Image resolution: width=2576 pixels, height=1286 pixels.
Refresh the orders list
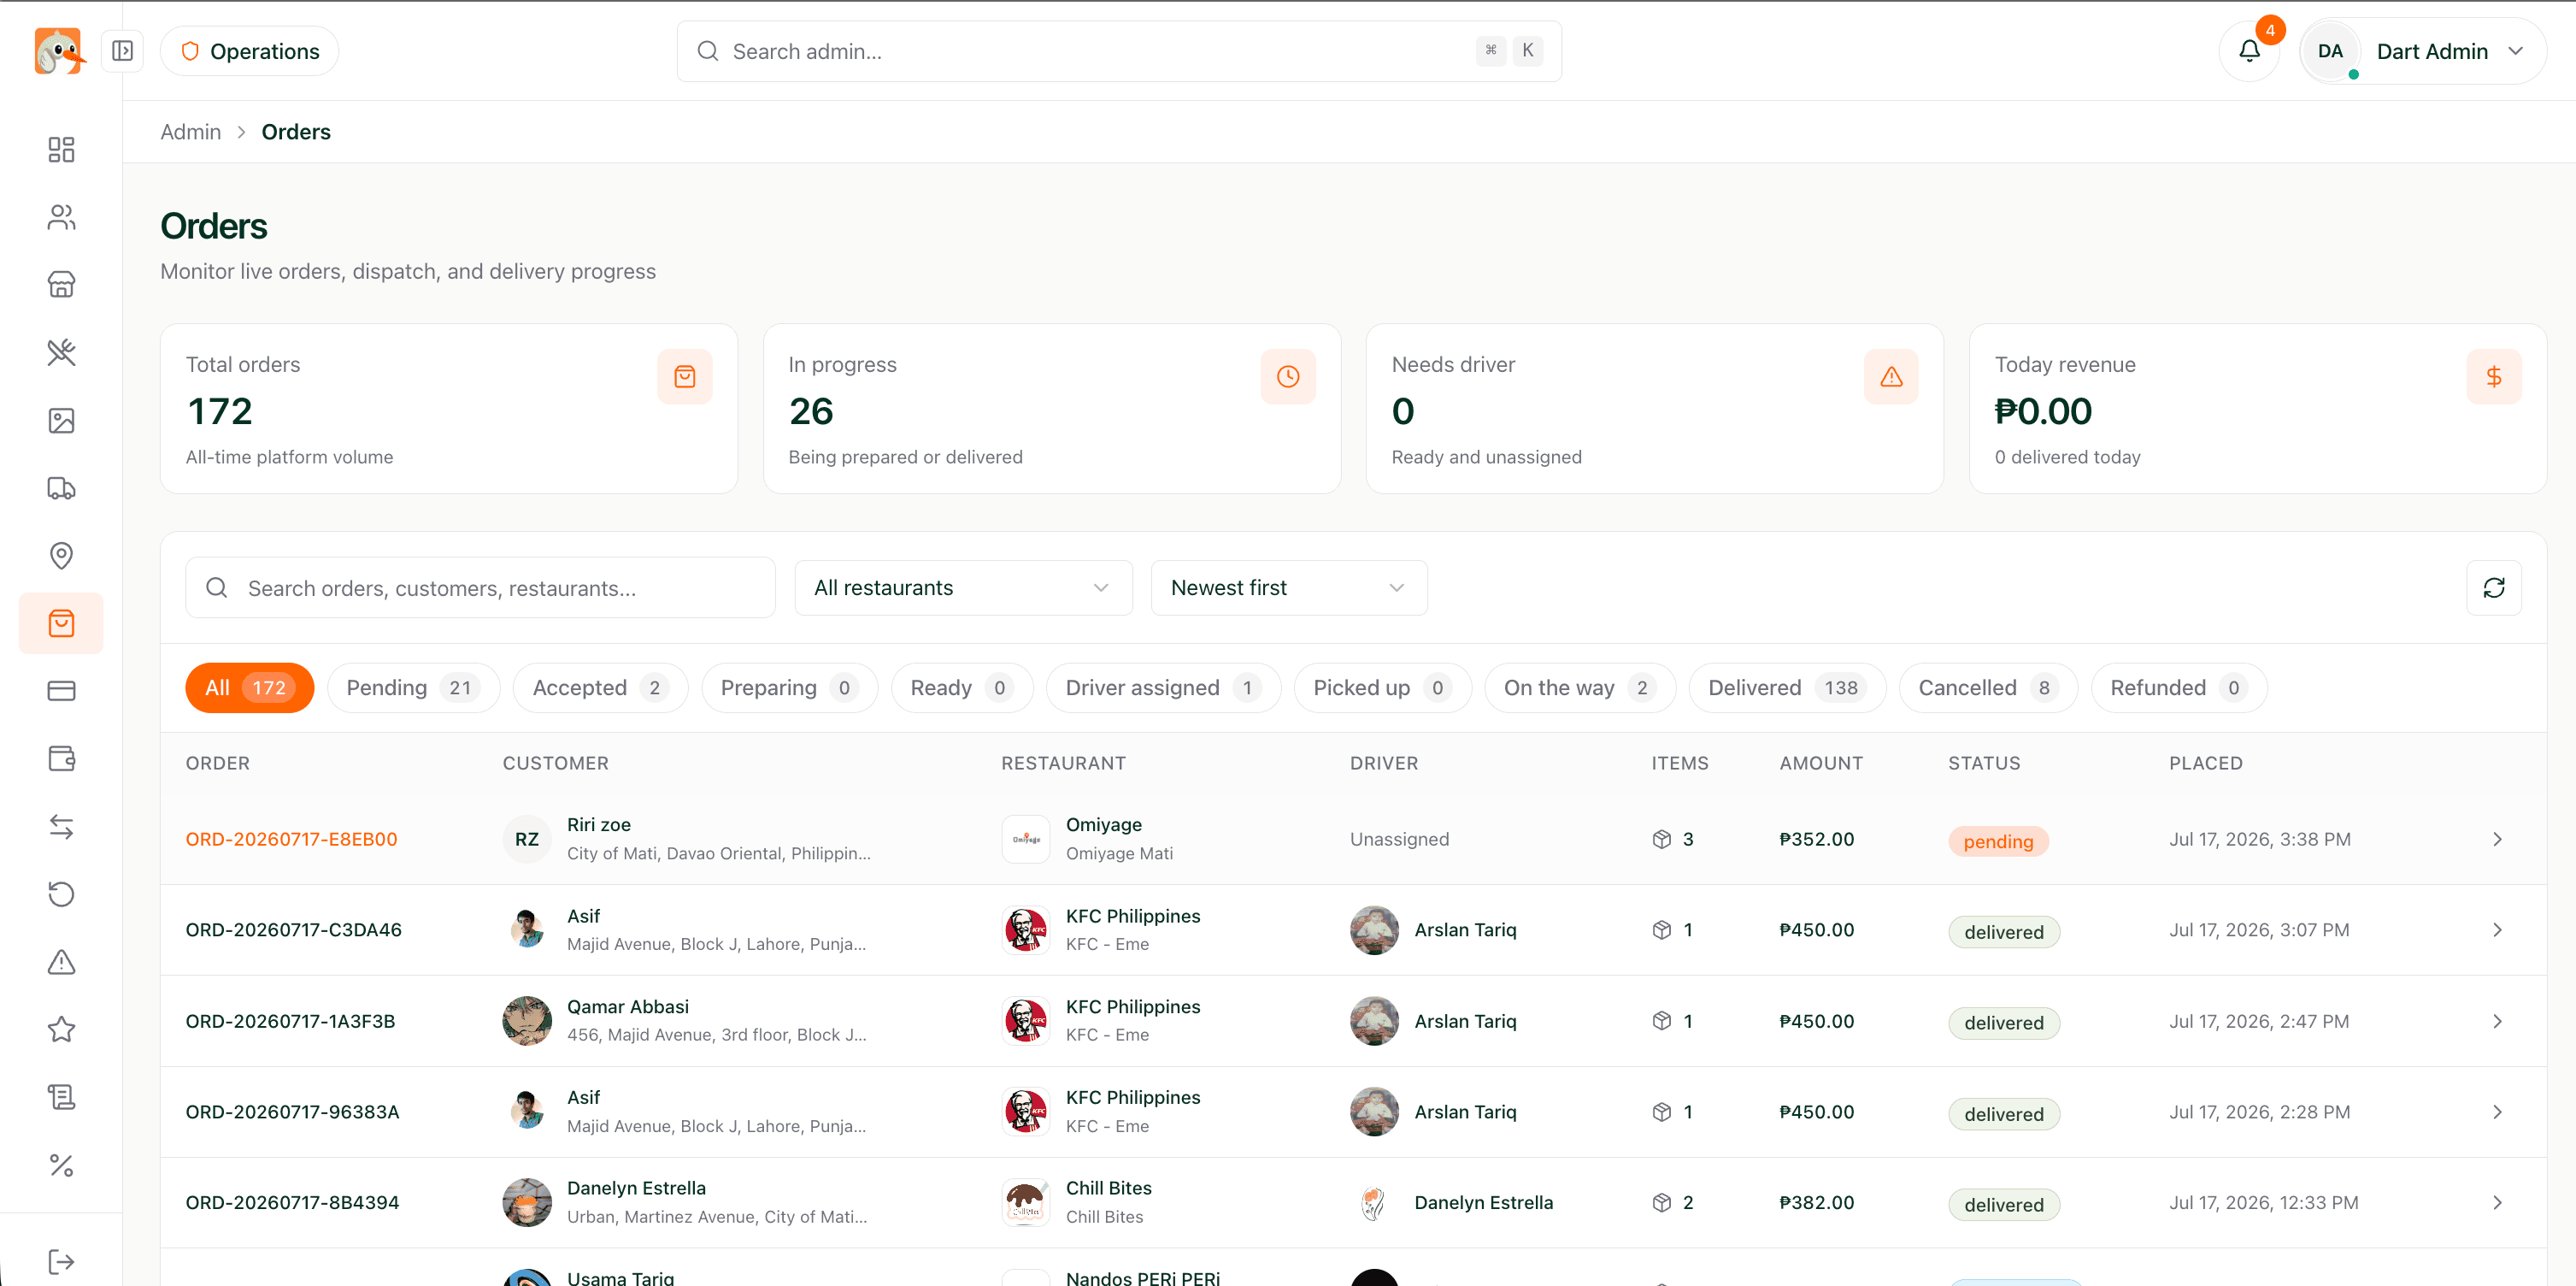[2493, 587]
